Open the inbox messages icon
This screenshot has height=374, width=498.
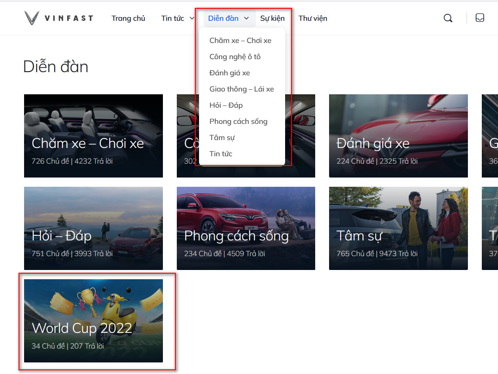[x=480, y=18]
